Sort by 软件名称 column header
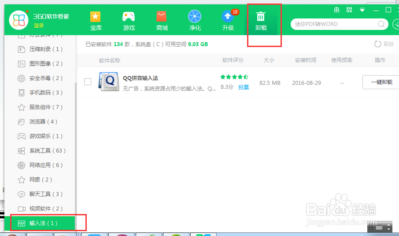This screenshot has height=236, width=399. click(110, 60)
